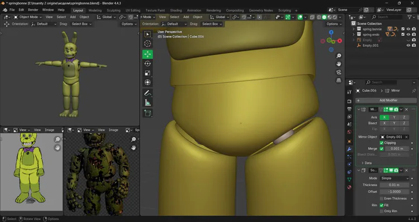Open the Material properties tab
Screen dimensions: 419x222
pos(349,187)
